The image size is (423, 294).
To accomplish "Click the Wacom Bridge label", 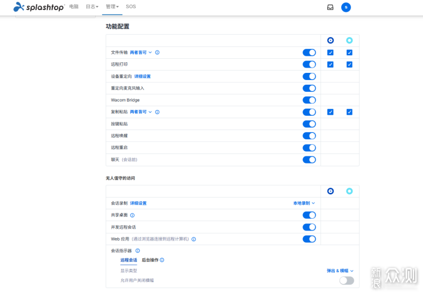I will tap(125, 100).
